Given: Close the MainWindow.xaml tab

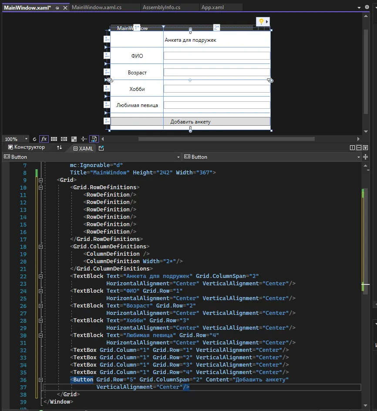Looking at the screenshot, I should pyautogui.click(x=65, y=8).
